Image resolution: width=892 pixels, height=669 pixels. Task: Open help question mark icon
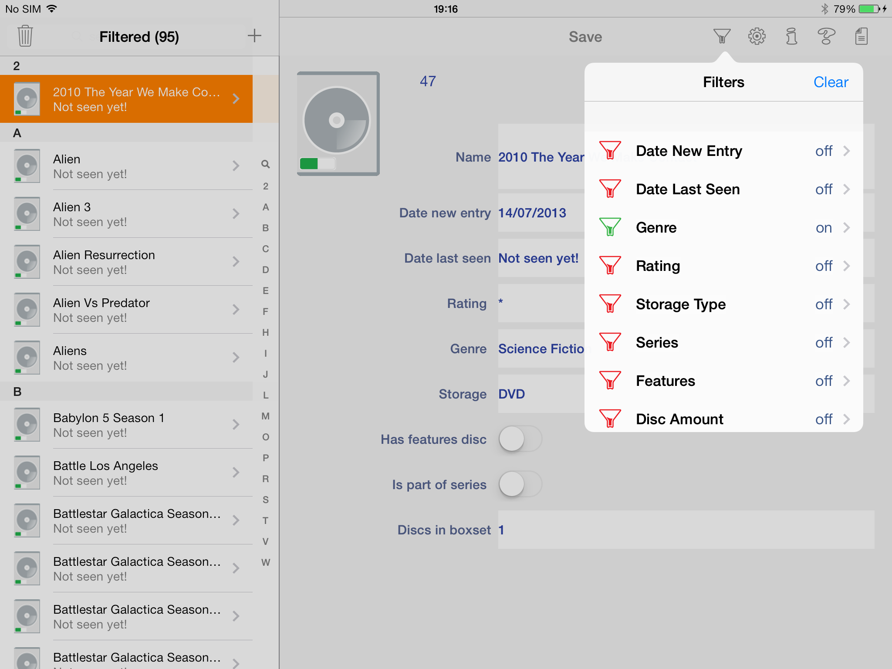pos(826,36)
